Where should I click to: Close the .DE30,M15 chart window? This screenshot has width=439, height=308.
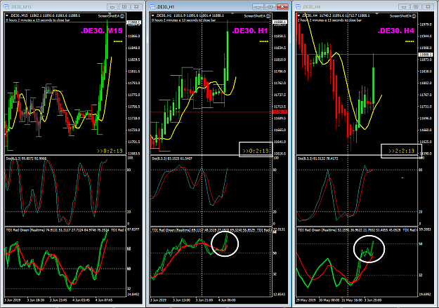[x=136, y=7]
